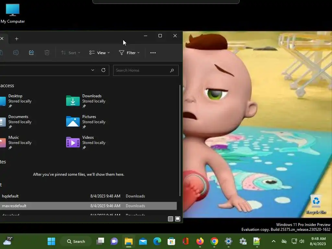Open the See more three-dots menu
Image resolution: width=332 pixels, height=249 pixels.
[153, 53]
